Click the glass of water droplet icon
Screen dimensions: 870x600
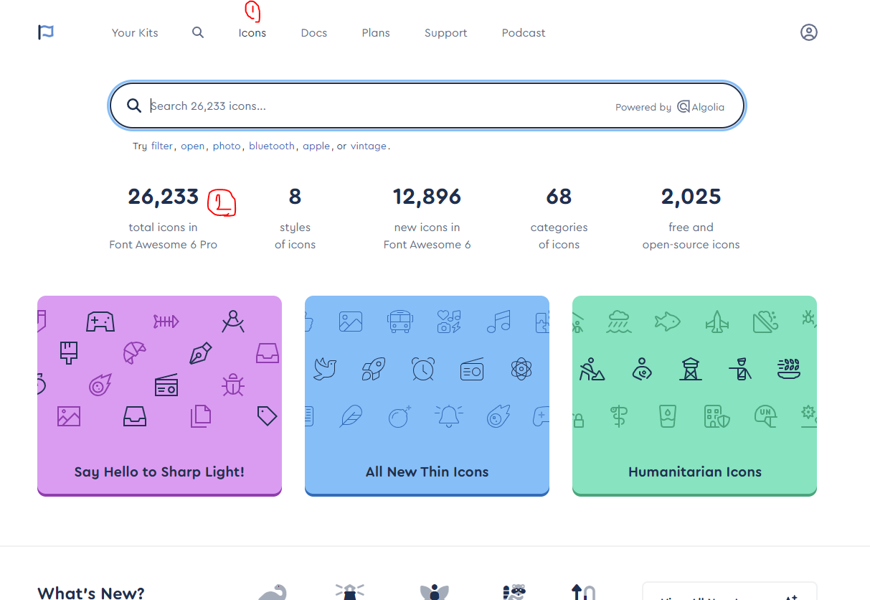pyautogui.click(x=668, y=416)
